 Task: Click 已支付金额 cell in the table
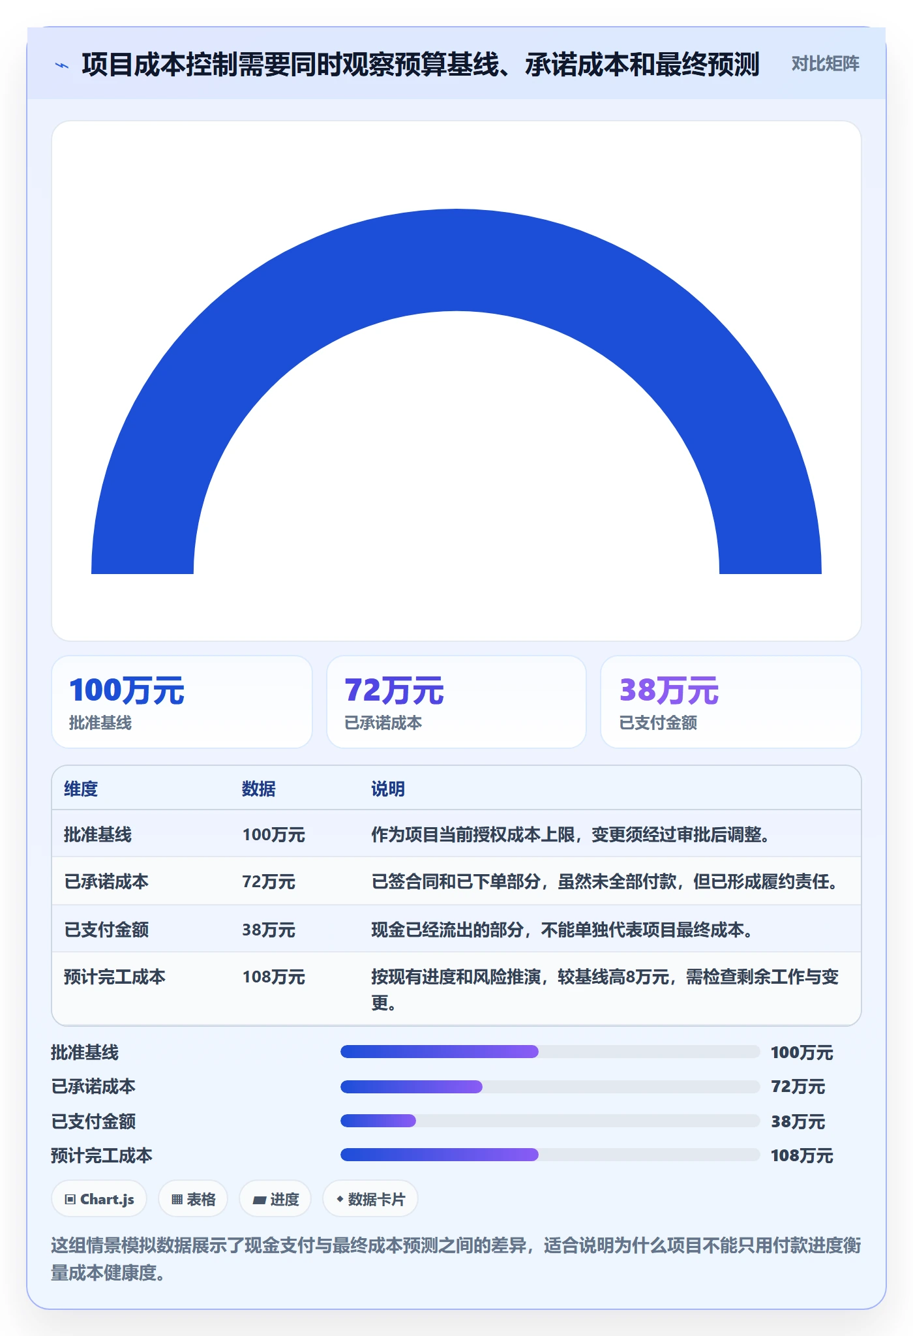tap(106, 929)
